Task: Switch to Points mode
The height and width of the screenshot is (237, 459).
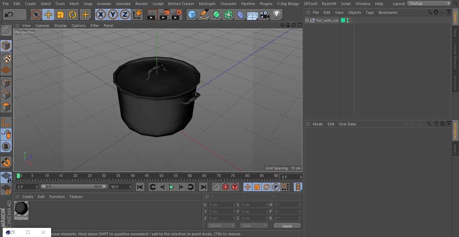Action: 6,83
